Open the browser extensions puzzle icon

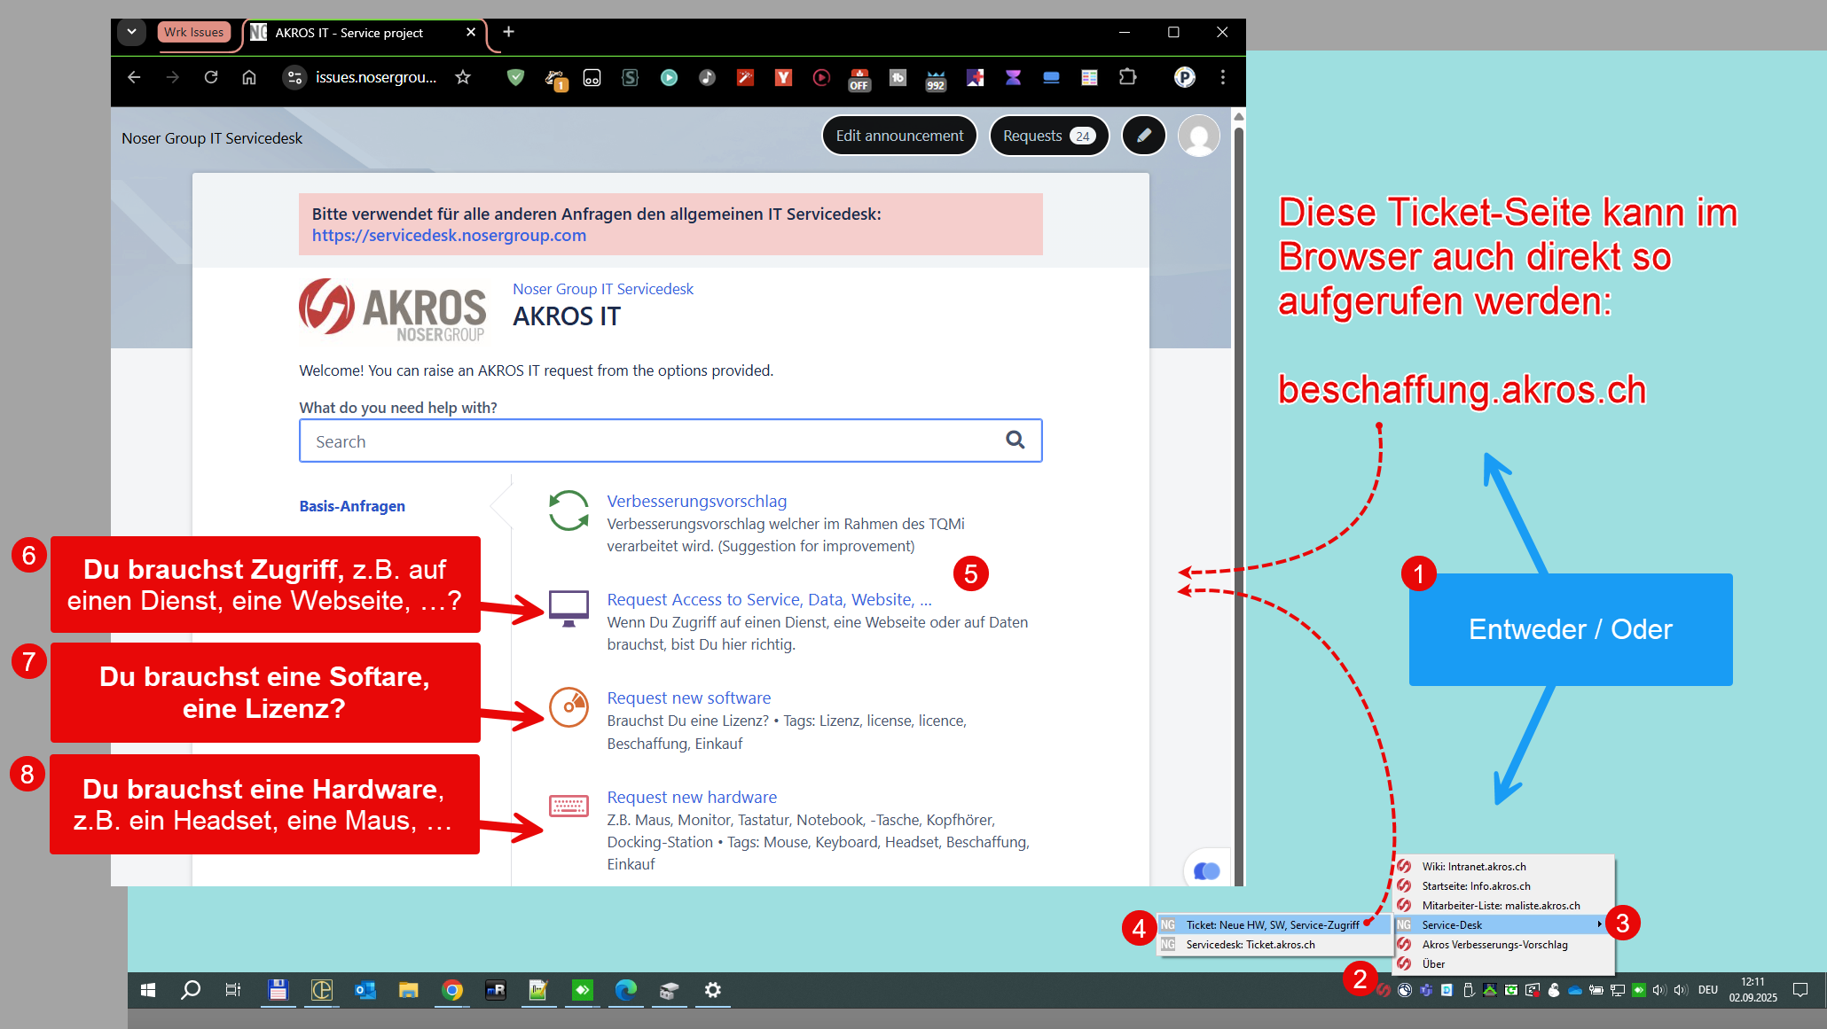coord(1127,77)
